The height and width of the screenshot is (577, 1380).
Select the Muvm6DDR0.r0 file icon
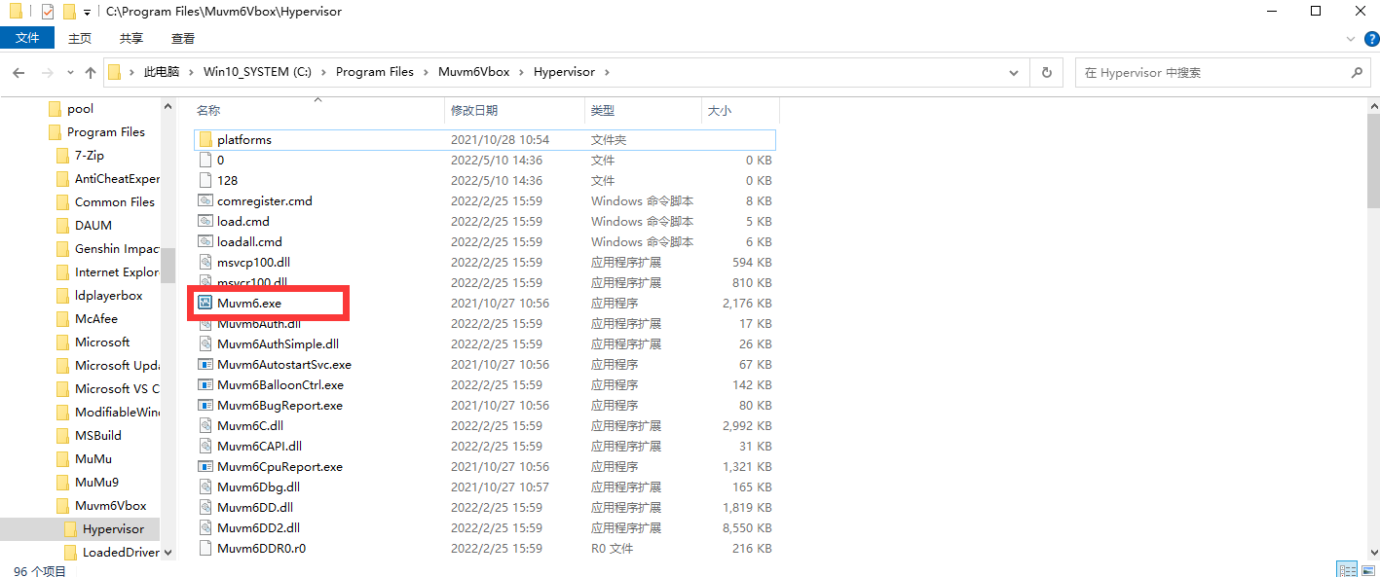coord(205,548)
